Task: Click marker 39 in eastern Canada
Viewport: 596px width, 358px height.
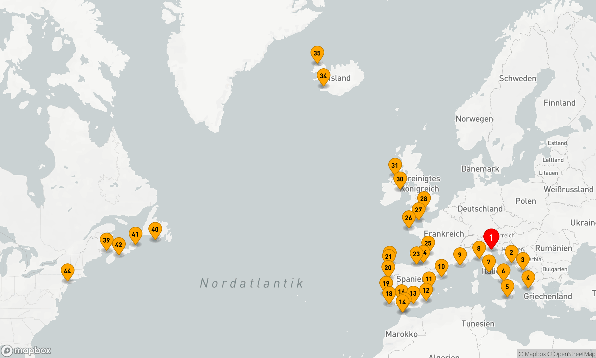Action: [x=106, y=240]
